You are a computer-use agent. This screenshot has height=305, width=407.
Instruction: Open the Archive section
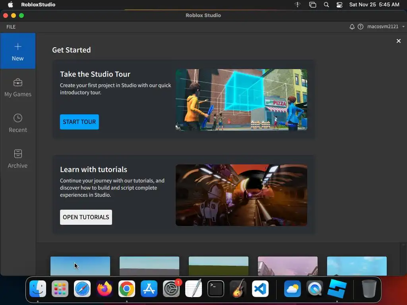[17, 159]
